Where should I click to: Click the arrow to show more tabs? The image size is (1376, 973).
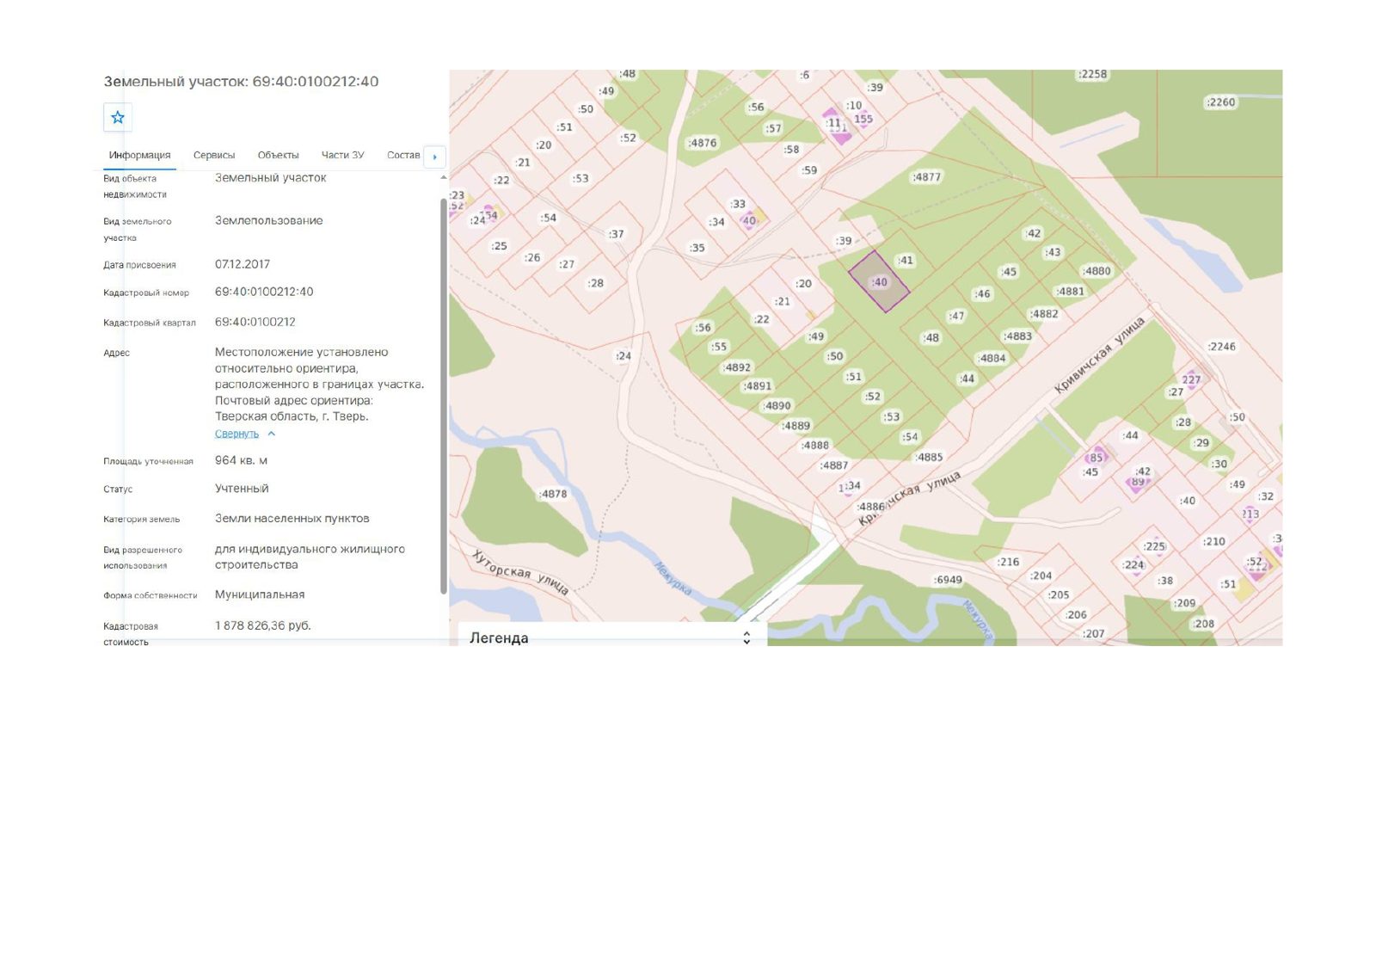coord(435,157)
